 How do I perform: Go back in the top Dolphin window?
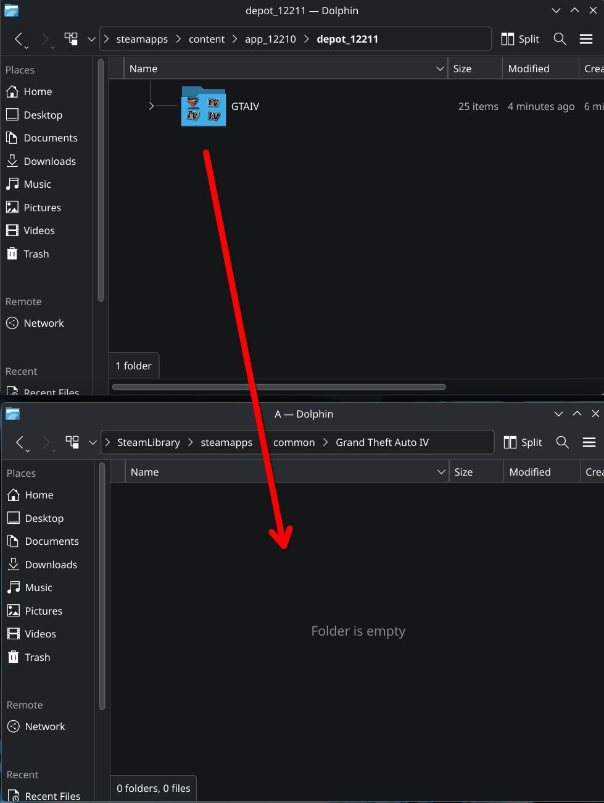[19, 39]
